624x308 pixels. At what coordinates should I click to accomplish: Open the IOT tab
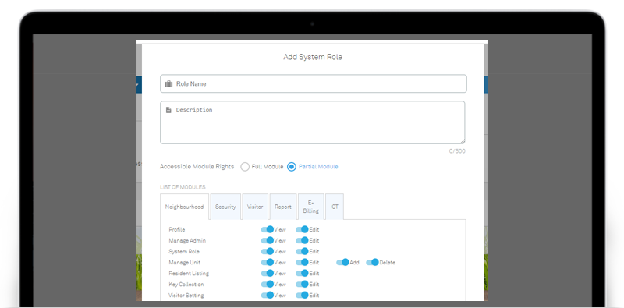(335, 207)
